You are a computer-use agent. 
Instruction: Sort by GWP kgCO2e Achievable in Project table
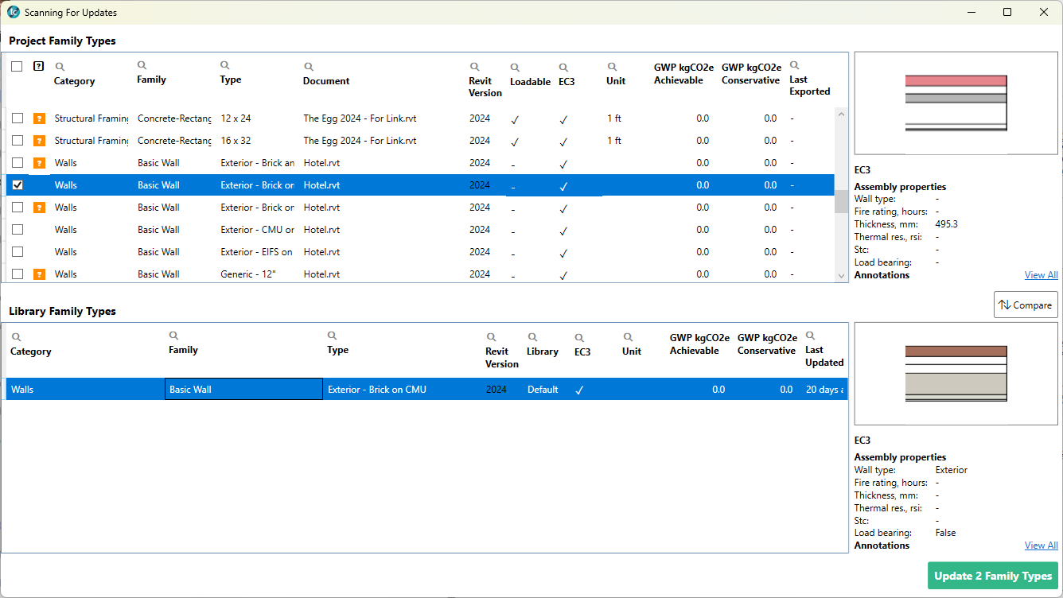(683, 74)
